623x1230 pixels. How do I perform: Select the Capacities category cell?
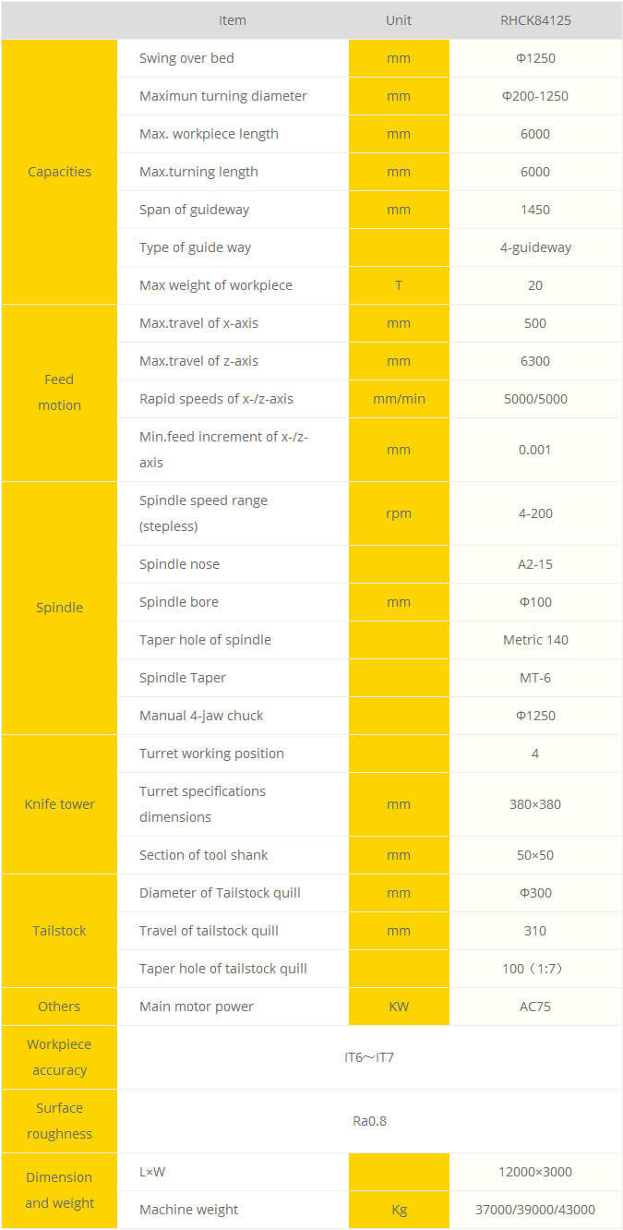[59, 172]
